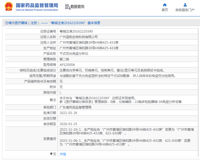Image resolution: width=200 pixels, height=160 pixels.
Task: Click 国家药品监督管理局 site title
Action: coord(37,5)
